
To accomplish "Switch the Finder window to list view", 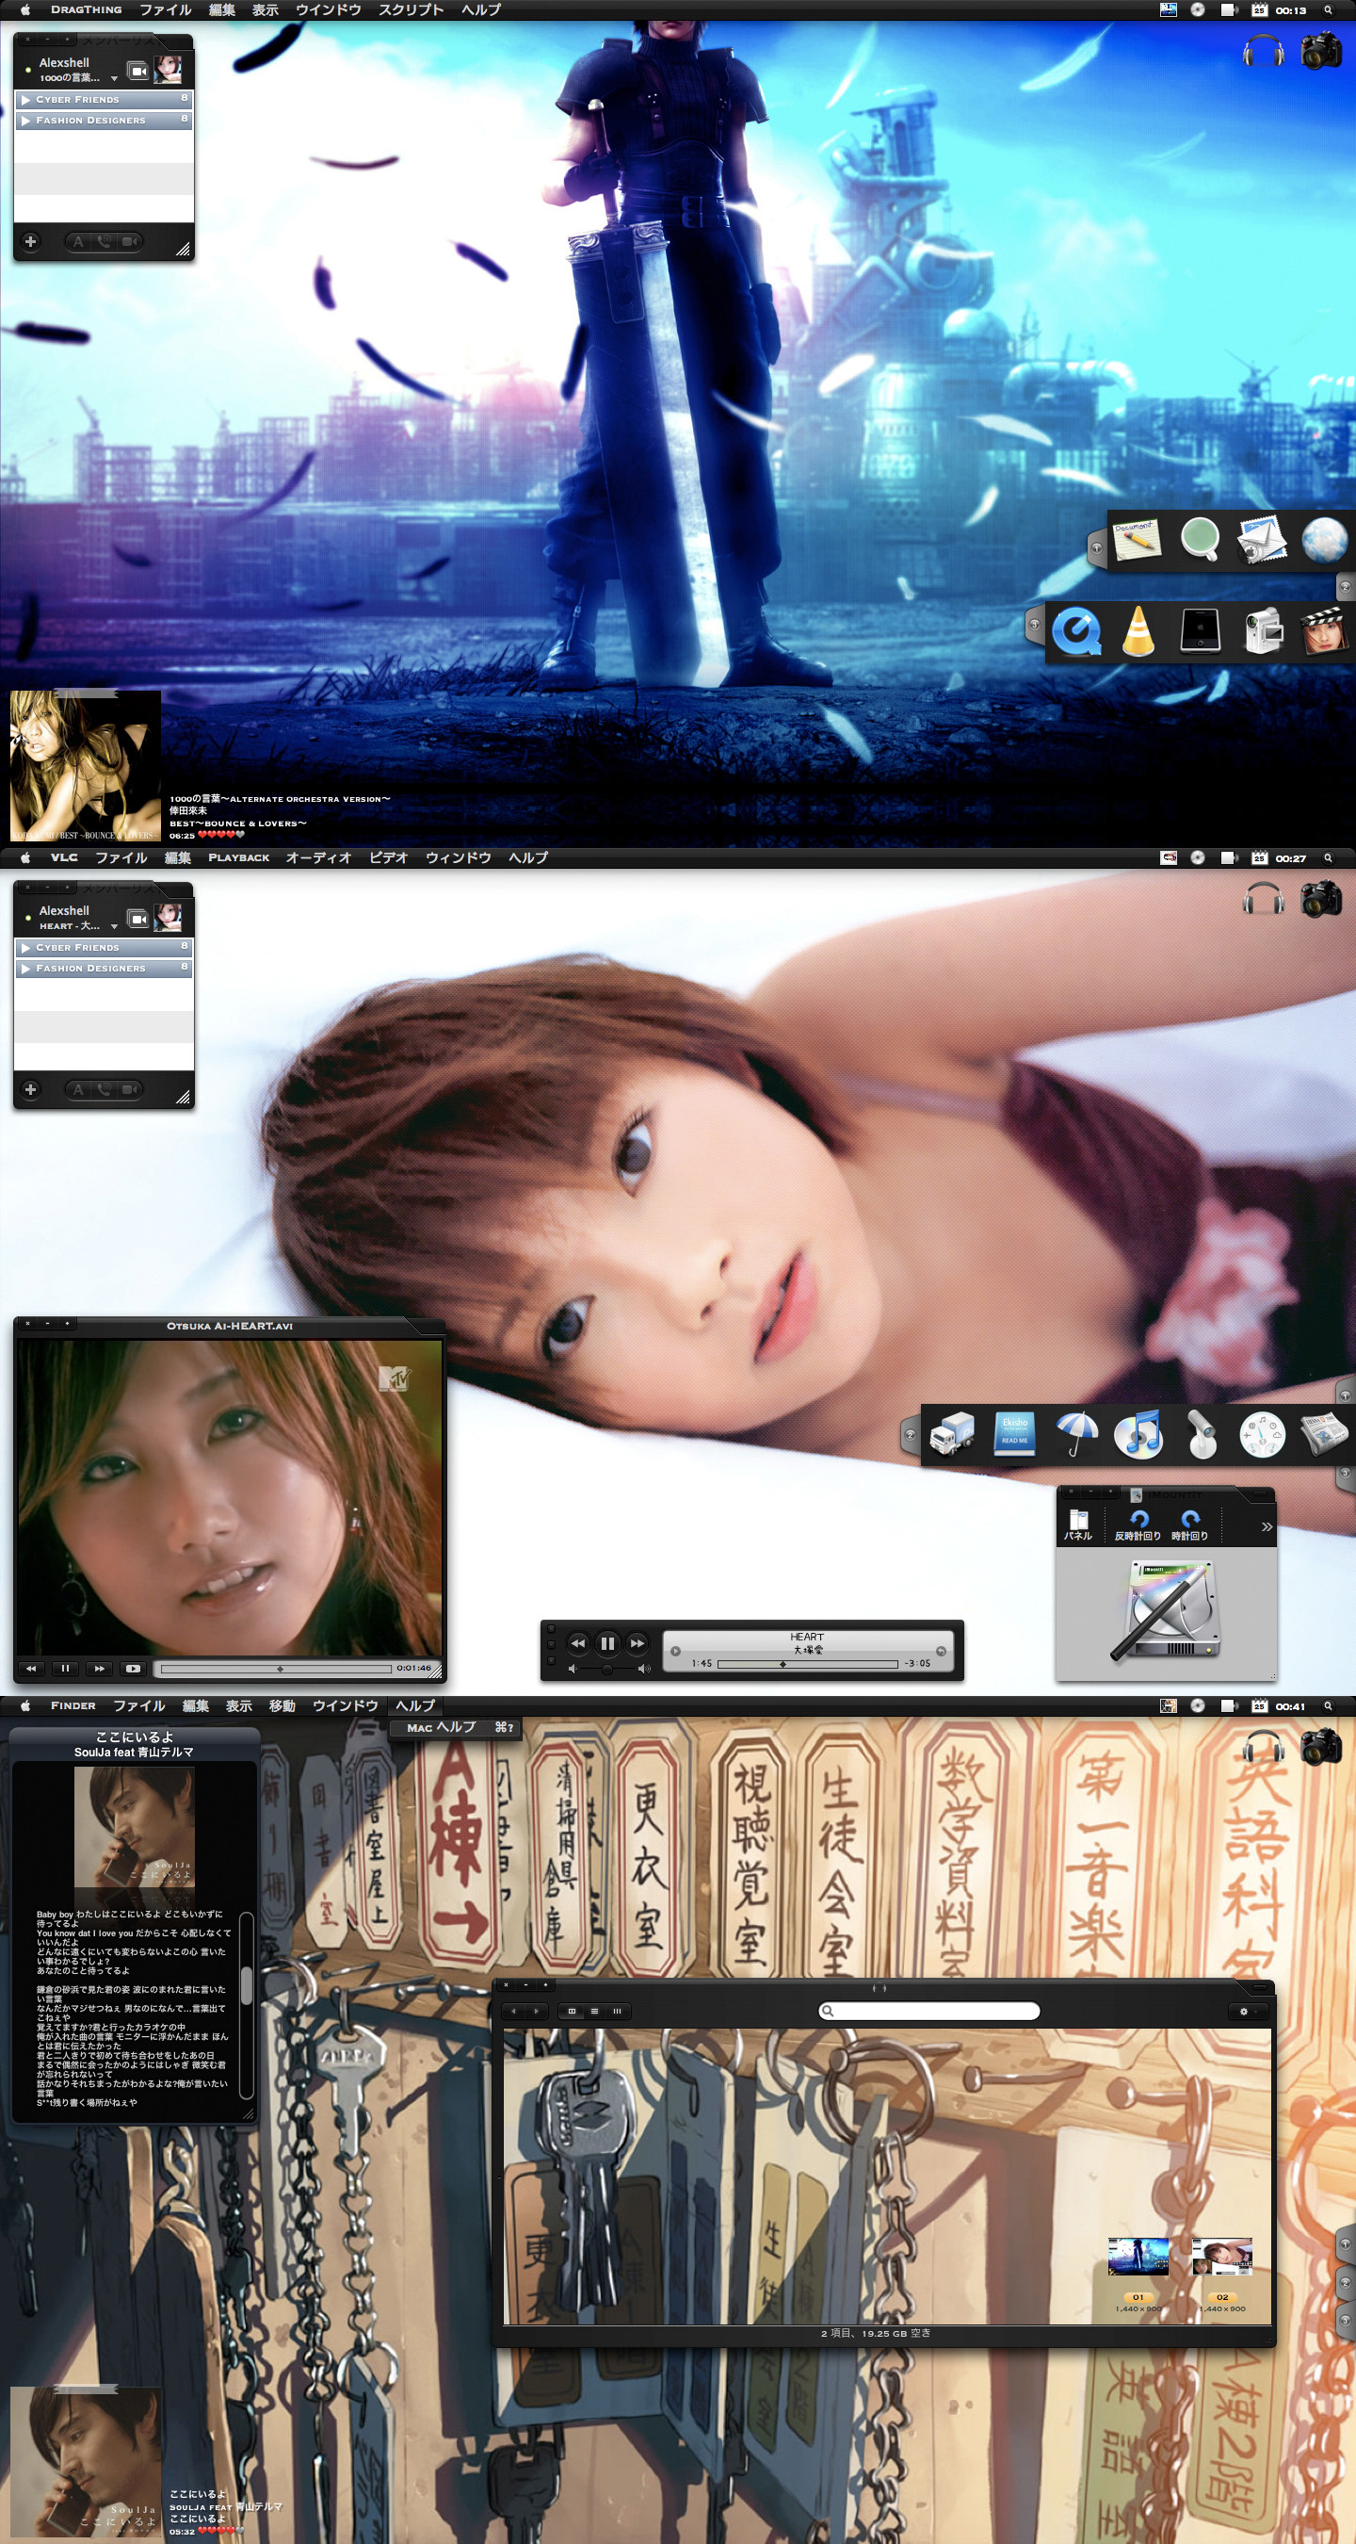I will [594, 2011].
